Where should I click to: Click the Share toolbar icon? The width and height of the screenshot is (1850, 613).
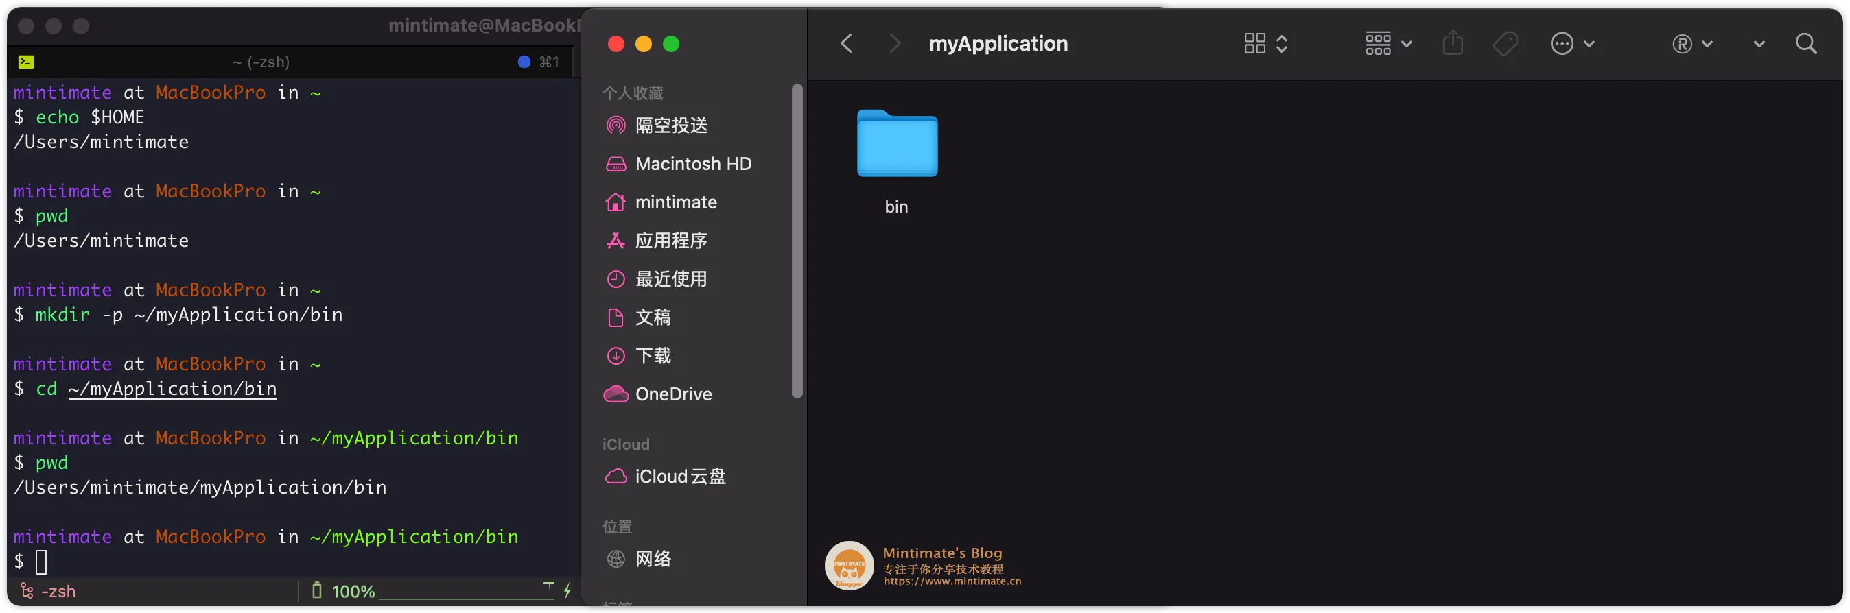(x=1453, y=43)
